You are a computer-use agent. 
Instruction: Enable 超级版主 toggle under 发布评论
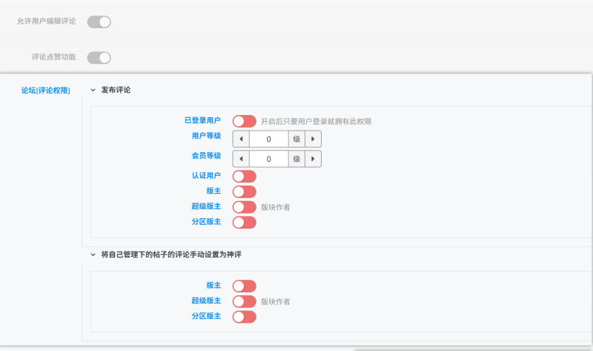(x=244, y=207)
